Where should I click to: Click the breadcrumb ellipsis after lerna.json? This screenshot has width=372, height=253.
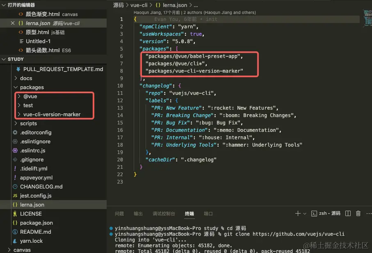tap(196, 5)
